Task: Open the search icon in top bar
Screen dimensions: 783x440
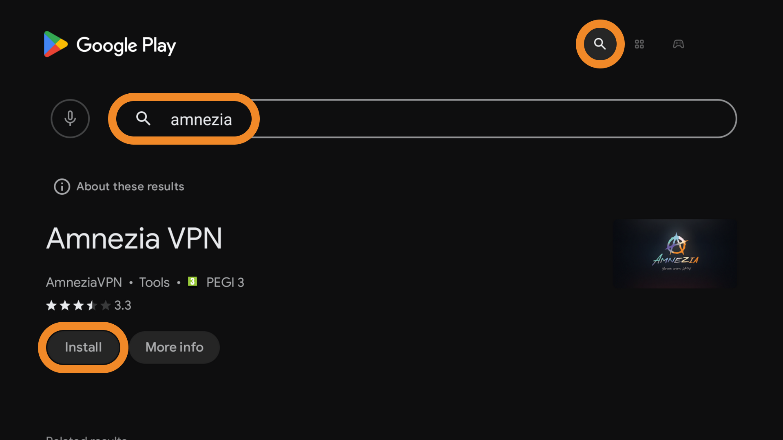Action: point(600,44)
